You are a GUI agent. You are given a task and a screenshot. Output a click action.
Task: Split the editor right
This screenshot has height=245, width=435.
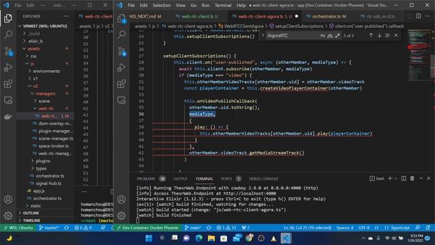(419, 16)
